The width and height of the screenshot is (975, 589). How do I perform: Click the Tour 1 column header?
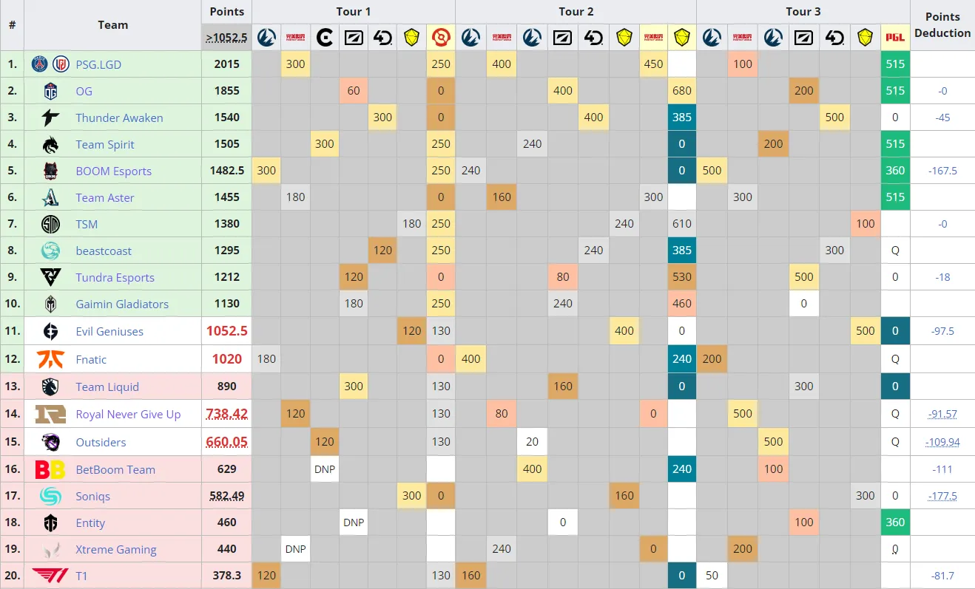(x=354, y=12)
